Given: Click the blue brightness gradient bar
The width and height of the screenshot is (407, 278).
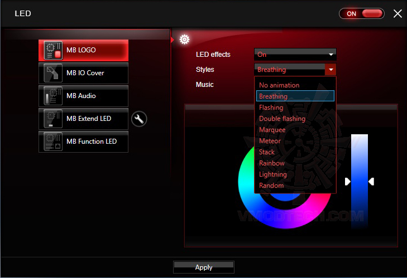Looking at the screenshot, I should (x=360, y=182).
